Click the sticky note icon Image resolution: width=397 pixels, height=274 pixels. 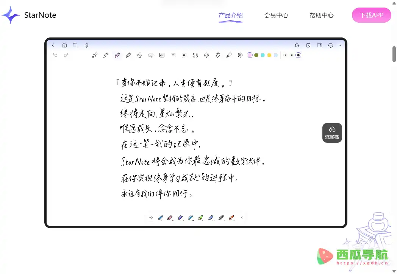(308, 45)
